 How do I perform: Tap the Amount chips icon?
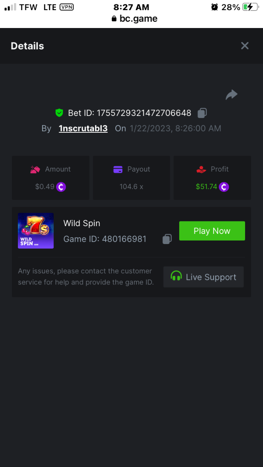pos(35,169)
